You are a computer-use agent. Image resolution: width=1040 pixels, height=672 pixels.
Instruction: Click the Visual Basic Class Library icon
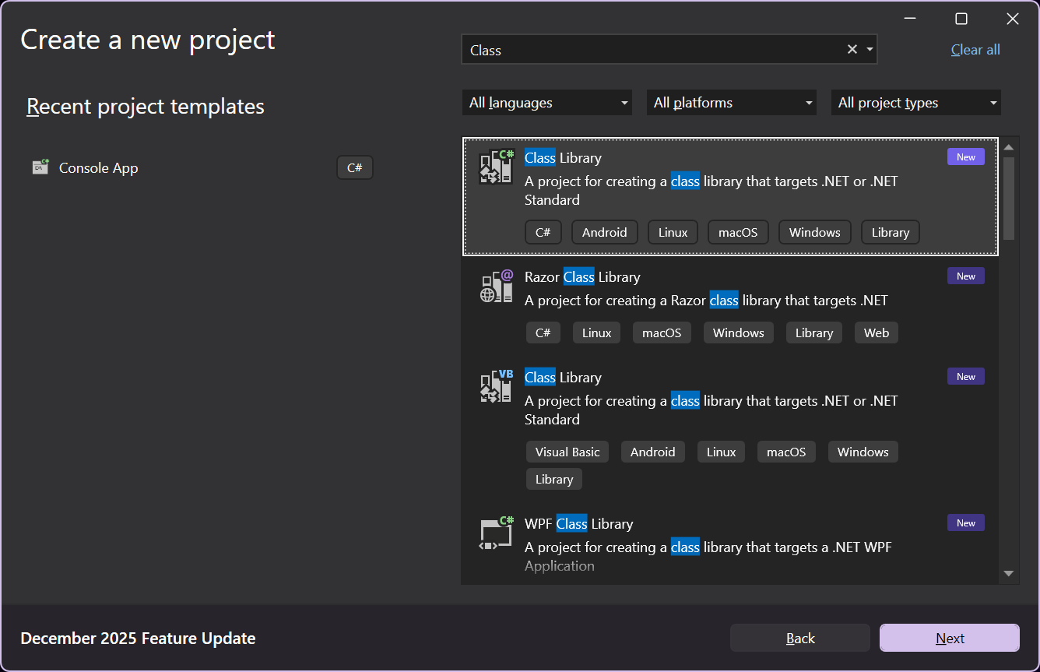click(x=496, y=386)
